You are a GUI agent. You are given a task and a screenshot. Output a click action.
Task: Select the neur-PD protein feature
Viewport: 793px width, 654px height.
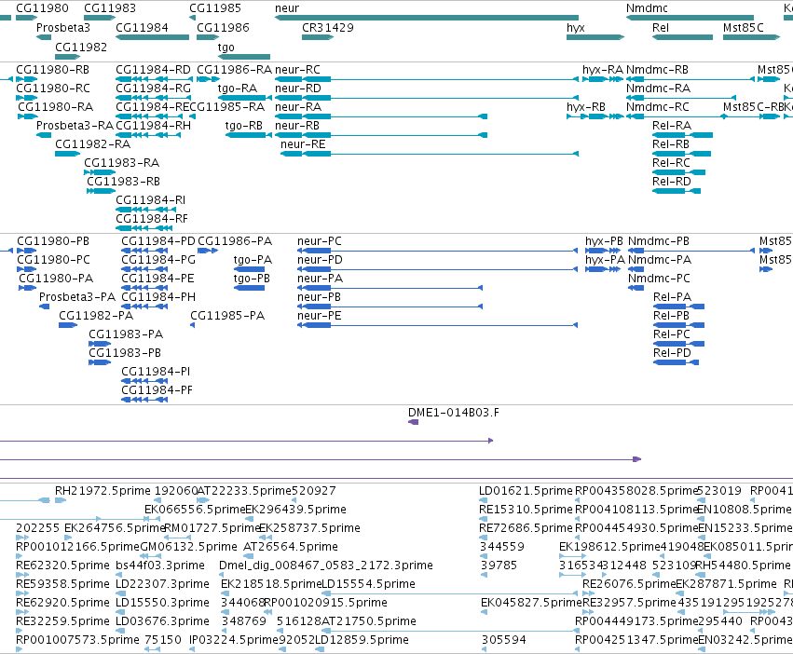(x=437, y=269)
